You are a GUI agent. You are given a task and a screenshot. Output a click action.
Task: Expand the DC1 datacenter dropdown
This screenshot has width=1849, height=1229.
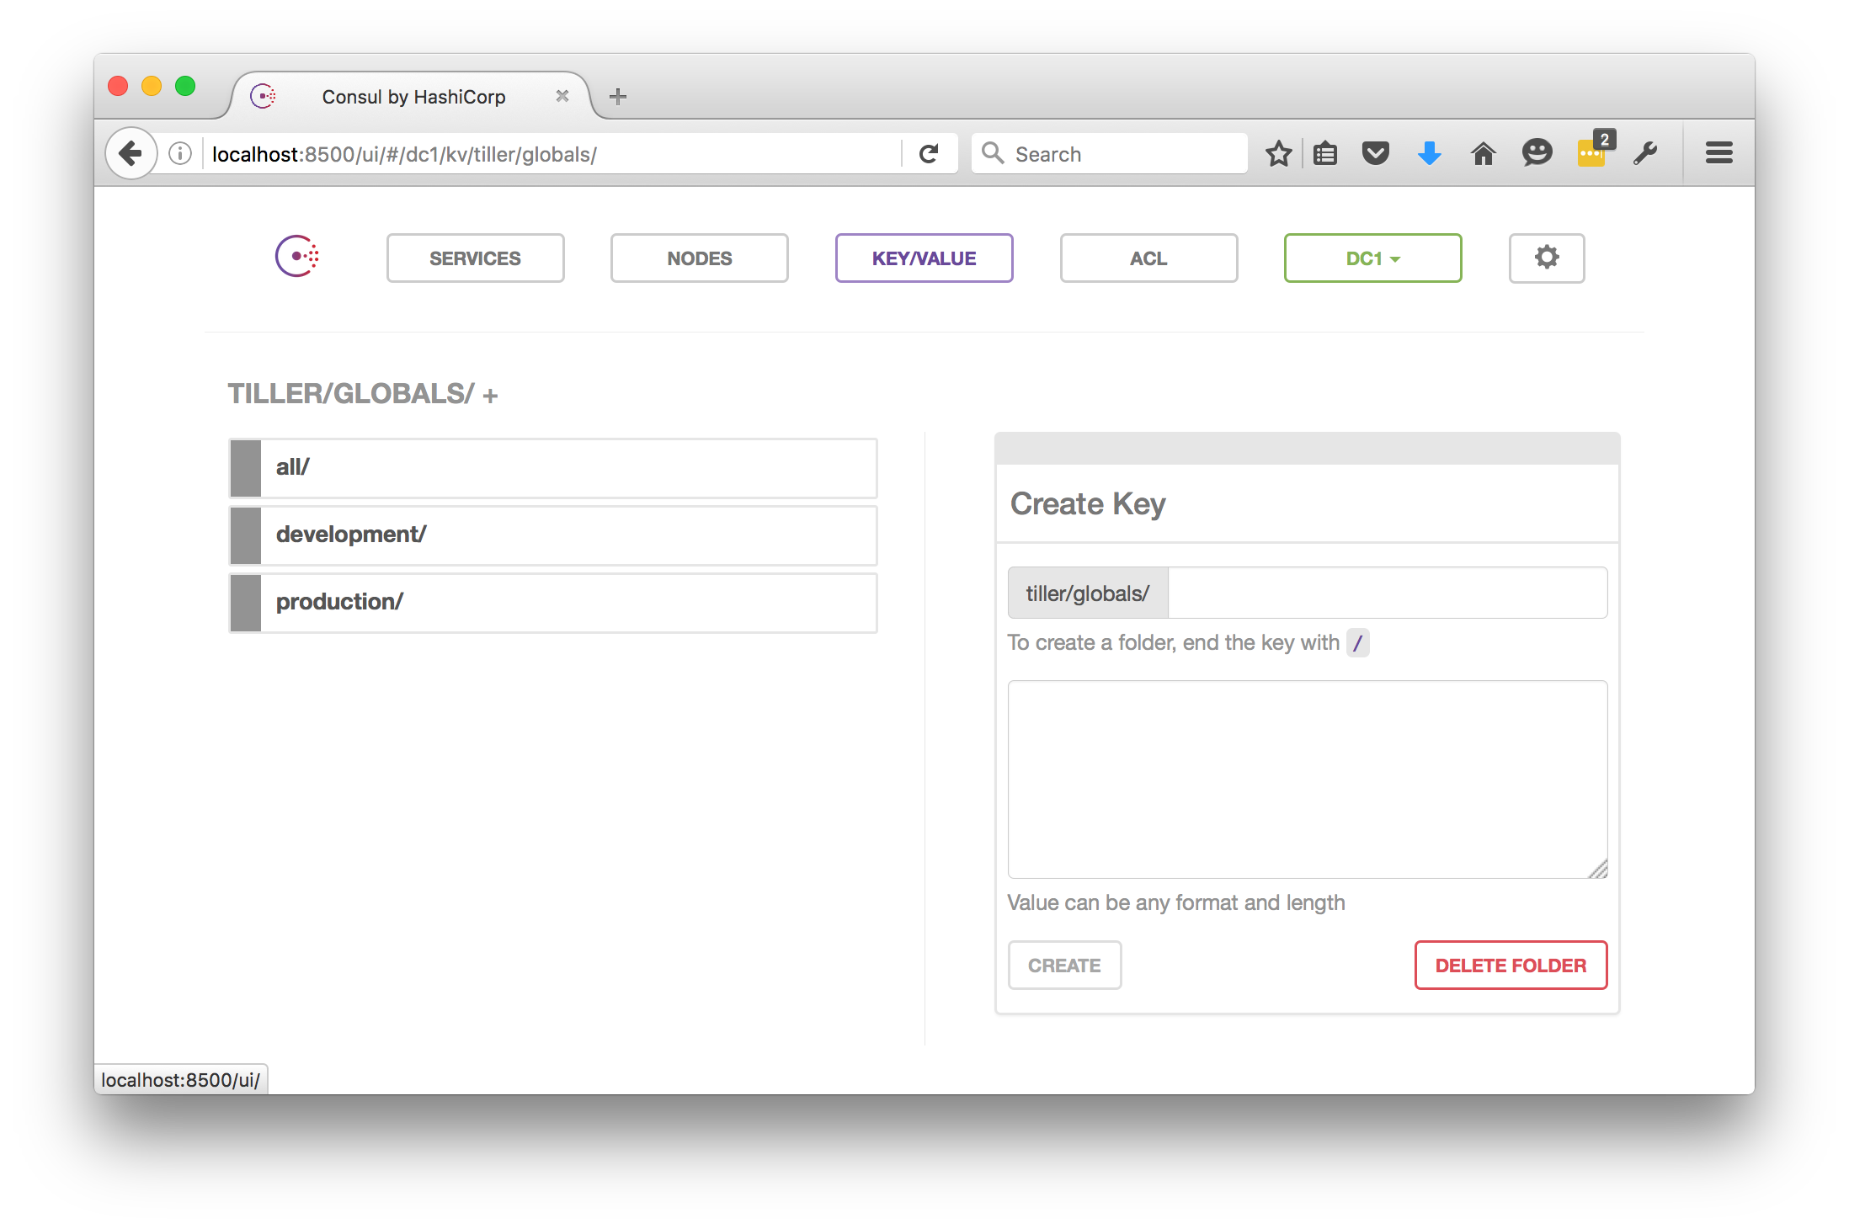point(1372,258)
